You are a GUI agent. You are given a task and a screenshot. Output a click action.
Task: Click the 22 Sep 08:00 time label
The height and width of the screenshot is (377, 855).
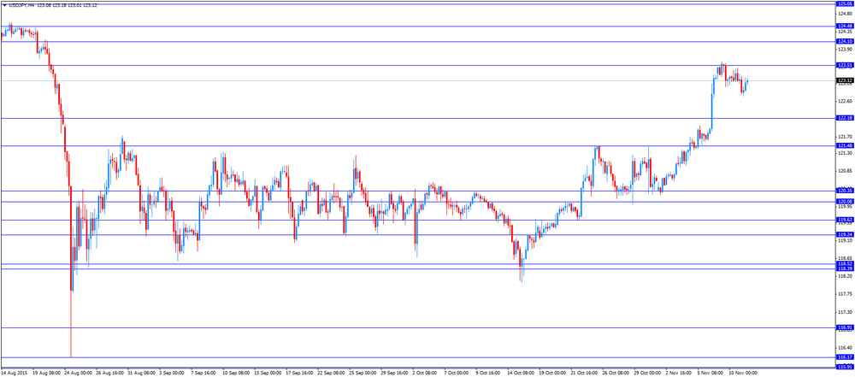(331, 374)
